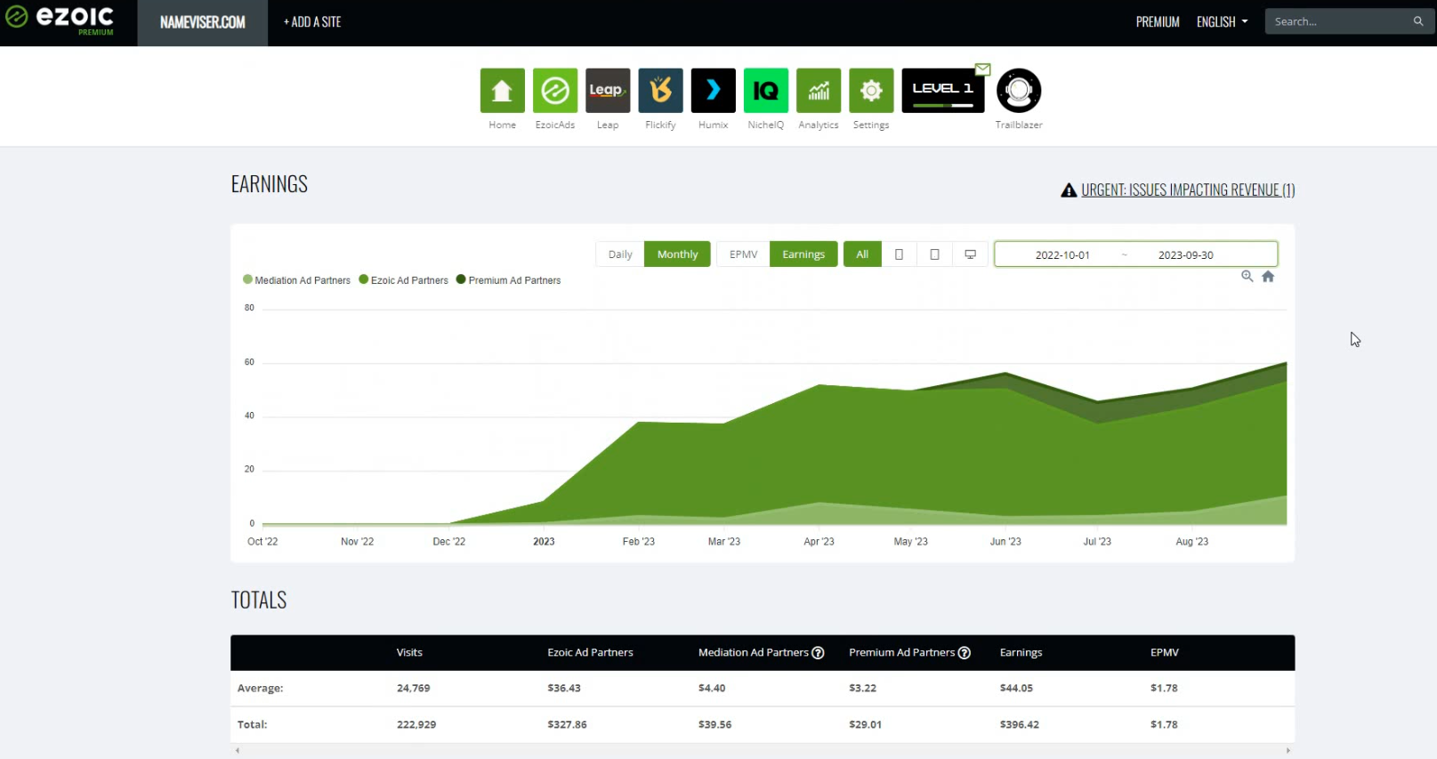Toggle Premium Ad Partners legend series
Image resolution: width=1437 pixels, height=759 pixels.
[x=508, y=280]
